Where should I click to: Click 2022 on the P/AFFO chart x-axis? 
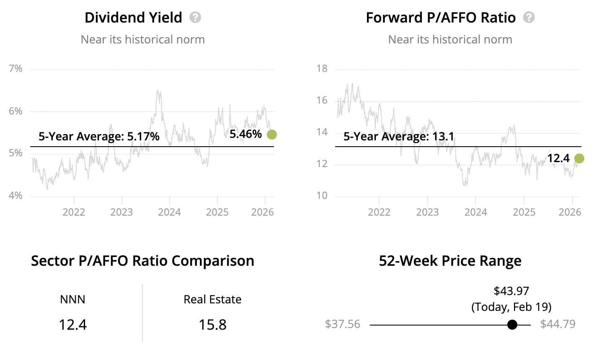pyautogui.click(x=379, y=212)
